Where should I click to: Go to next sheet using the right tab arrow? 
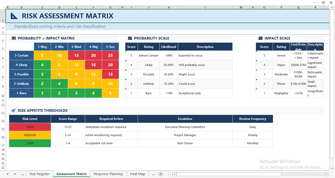[x=15, y=174]
